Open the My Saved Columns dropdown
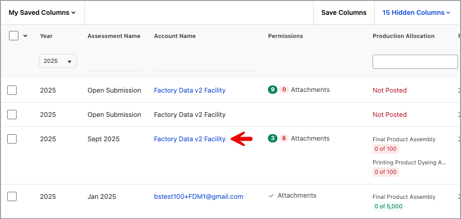 42,12
